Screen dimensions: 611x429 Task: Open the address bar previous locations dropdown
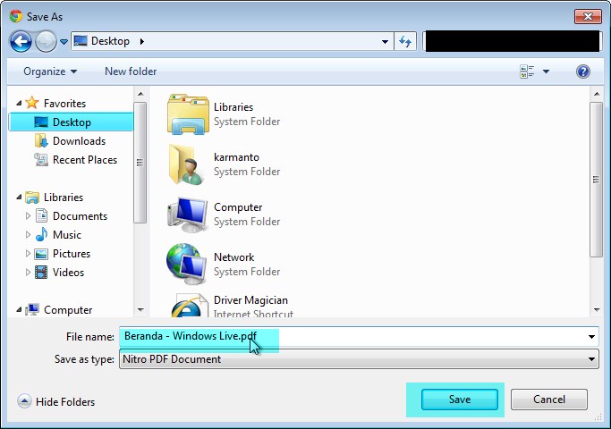(x=385, y=41)
